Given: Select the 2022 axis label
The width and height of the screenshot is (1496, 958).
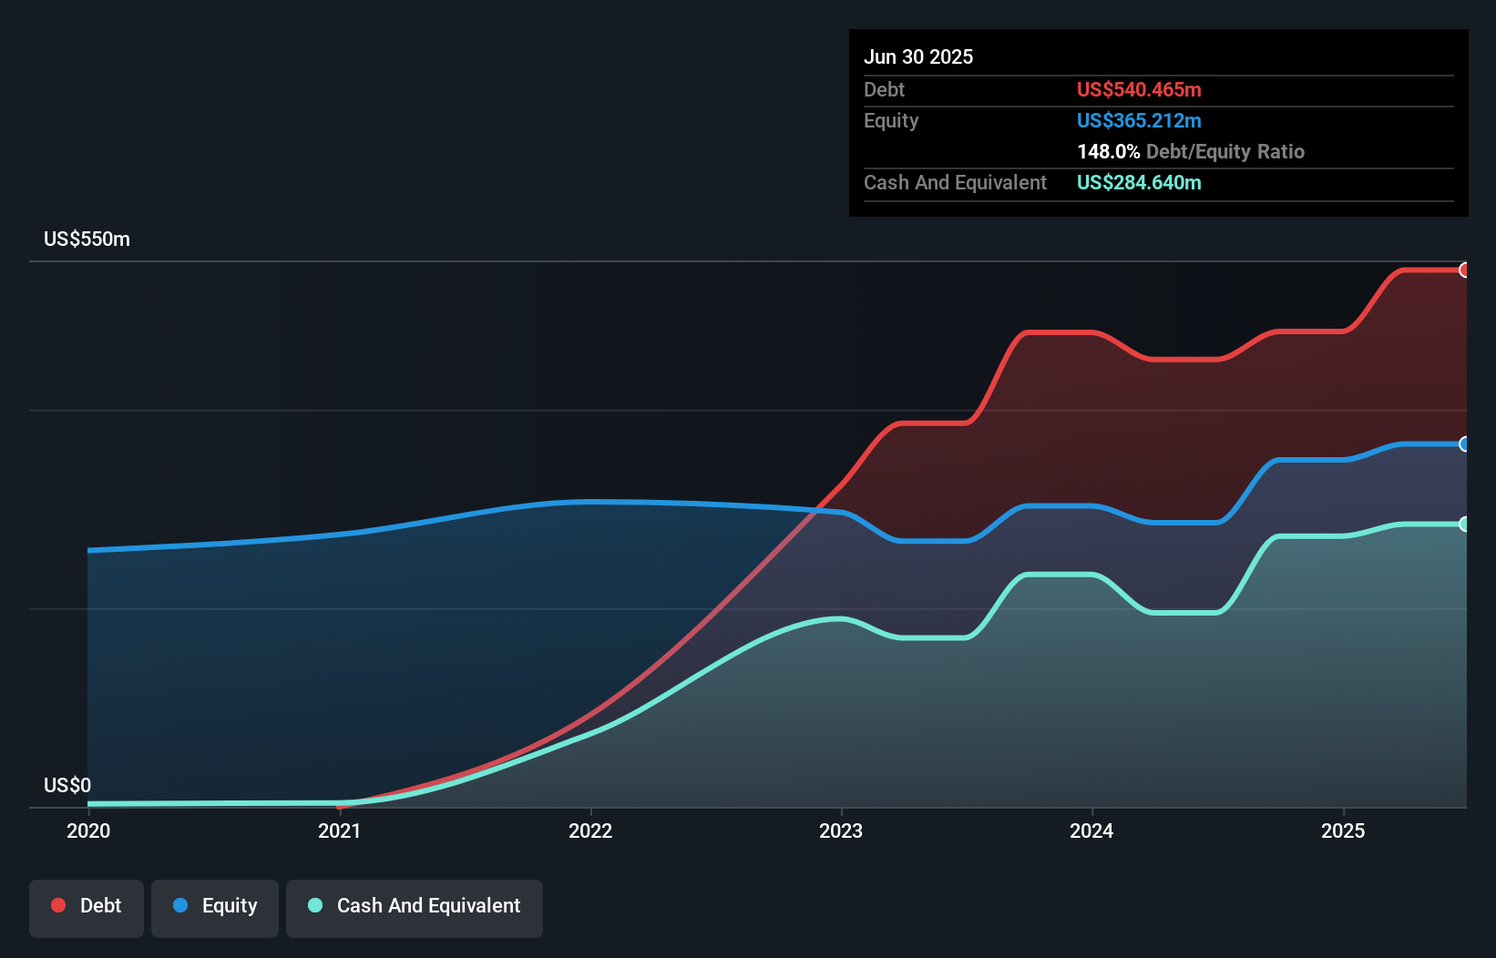Looking at the screenshot, I should pyautogui.click(x=591, y=831).
